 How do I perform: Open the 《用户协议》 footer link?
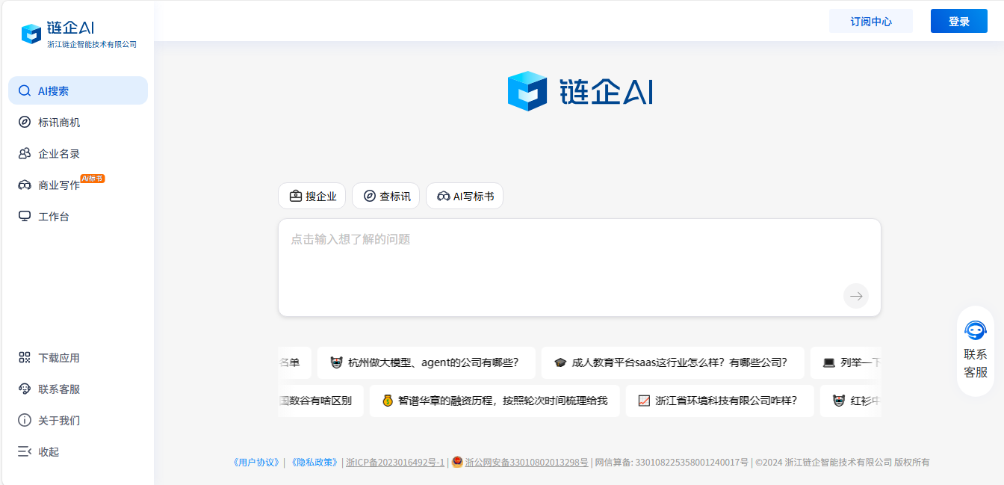pos(257,463)
